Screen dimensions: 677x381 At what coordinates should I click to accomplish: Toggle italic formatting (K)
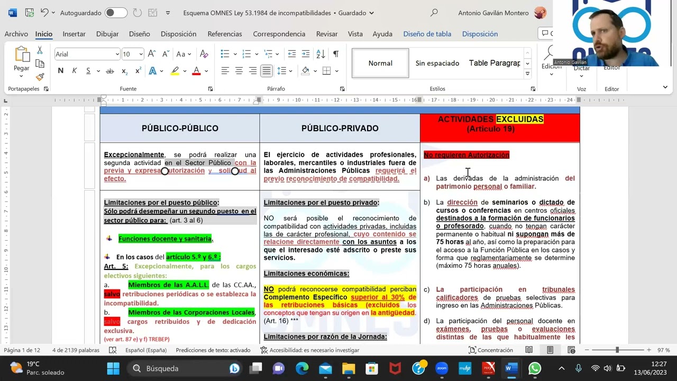74,71
